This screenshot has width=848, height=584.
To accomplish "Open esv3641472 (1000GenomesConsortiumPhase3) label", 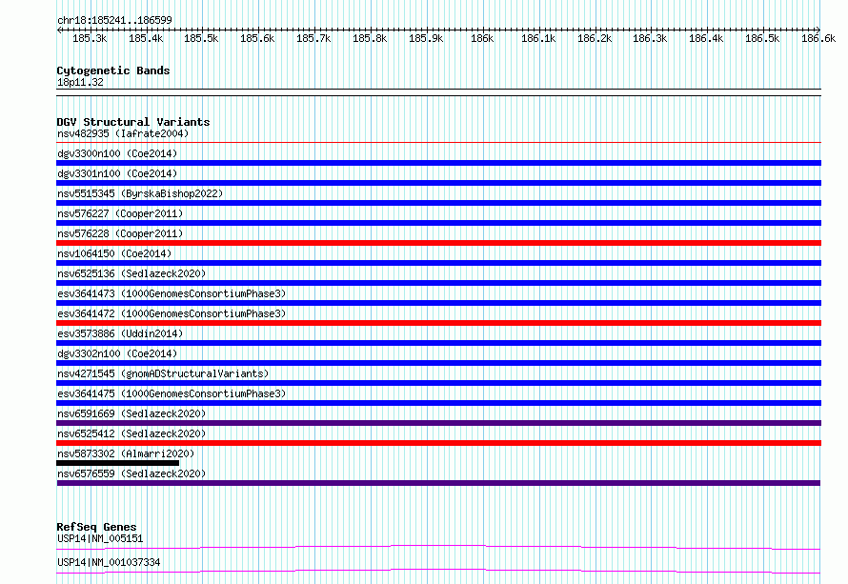I will (172, 313).
